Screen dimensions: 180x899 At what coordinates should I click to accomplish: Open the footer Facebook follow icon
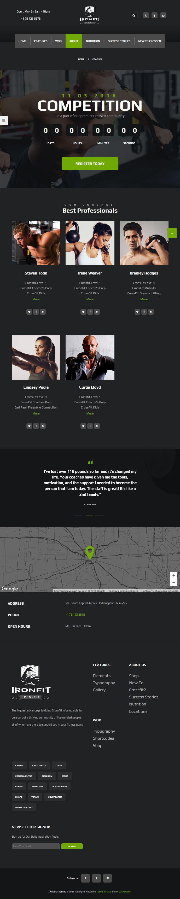pos(97,878)
